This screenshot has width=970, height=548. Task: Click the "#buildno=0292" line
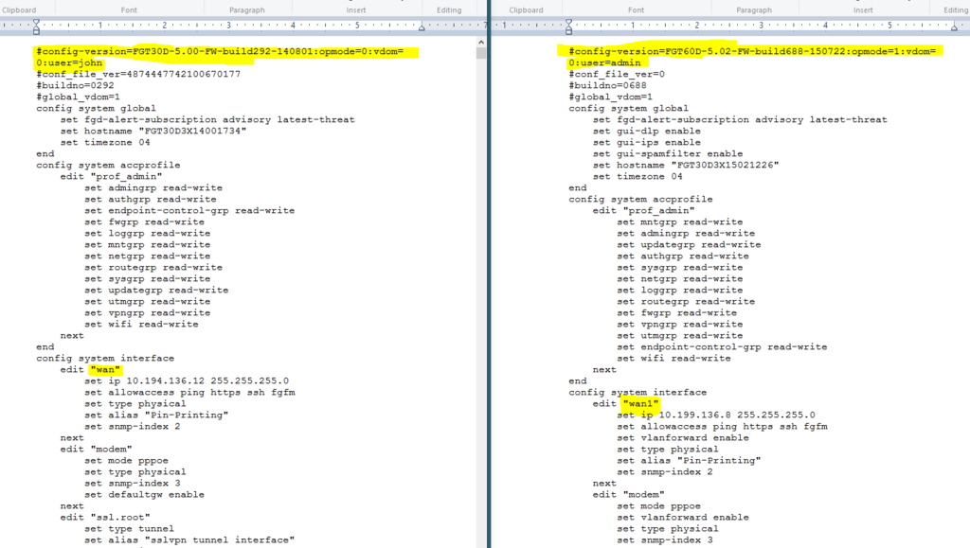(75, 85)
